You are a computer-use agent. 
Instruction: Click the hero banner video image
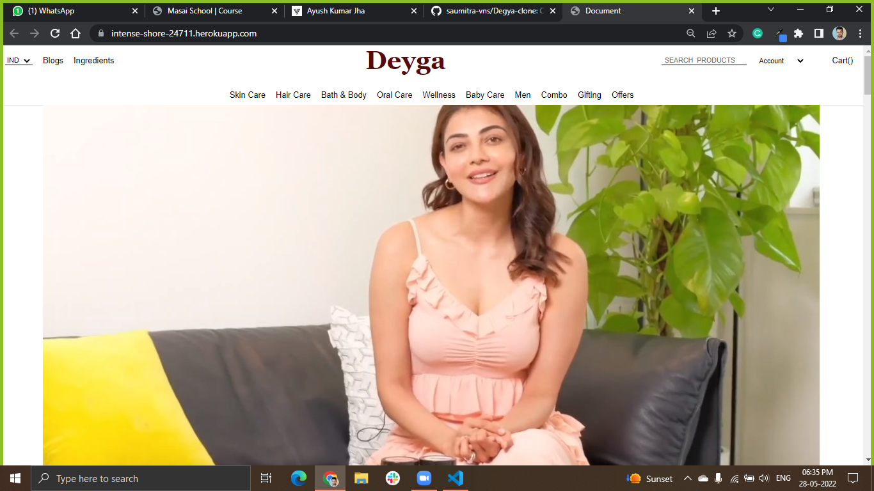point(431,285)
